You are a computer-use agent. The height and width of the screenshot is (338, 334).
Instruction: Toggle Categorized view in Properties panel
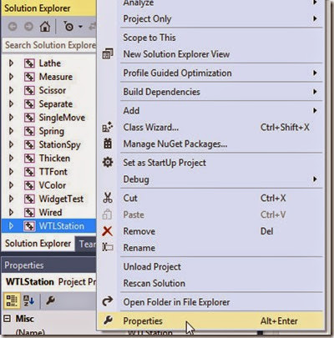pos(12,300)
